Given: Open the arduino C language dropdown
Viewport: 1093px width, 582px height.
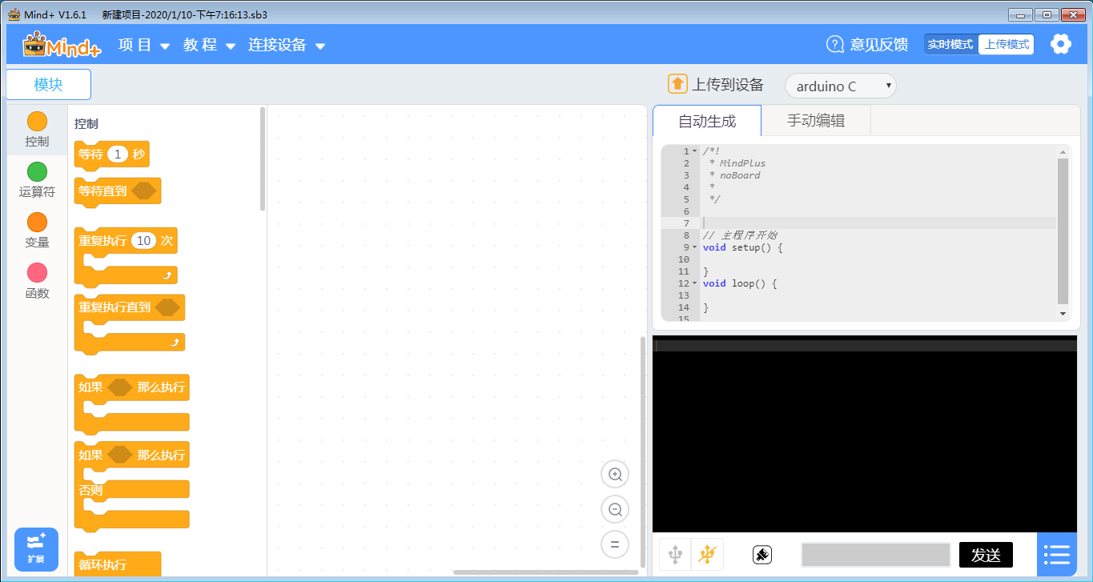Looking at the screenshot, I should coord(841,86).
